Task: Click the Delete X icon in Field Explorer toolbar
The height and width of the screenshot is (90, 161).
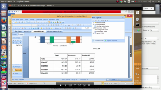Action: click(x=108, y=20)
